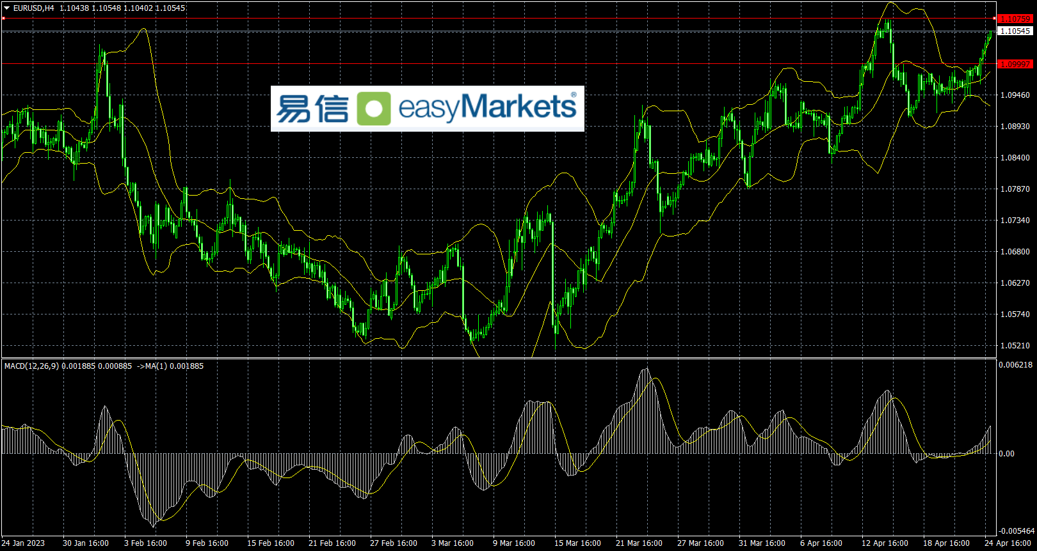Click the 1.06800 price axis value
Viewport: 1037px width, 551px height.
(1015, 252)
